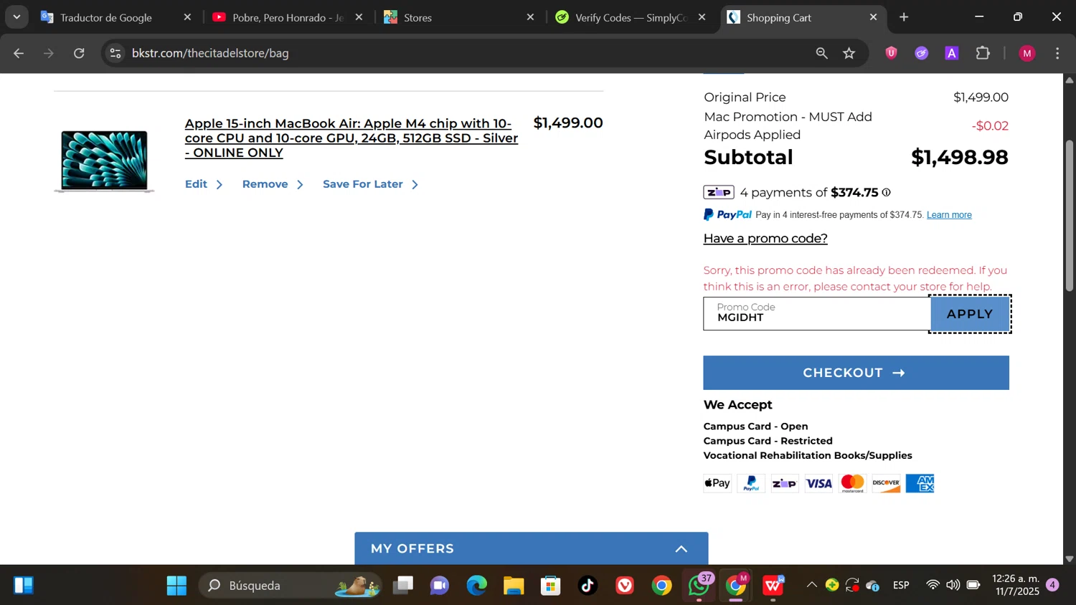Open the MacBook Air product title link

351,138
